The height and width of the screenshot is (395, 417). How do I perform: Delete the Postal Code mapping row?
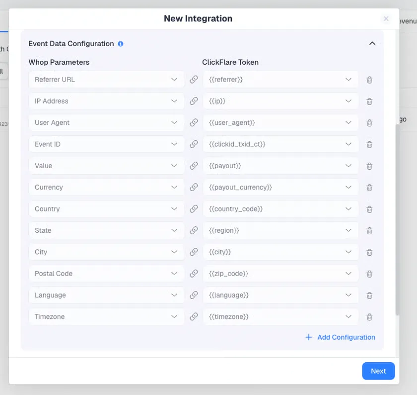pyautogui.click(x=369, y=274)
